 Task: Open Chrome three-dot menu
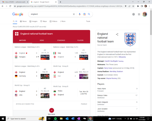pyautogui.click(x=150, y=6)
